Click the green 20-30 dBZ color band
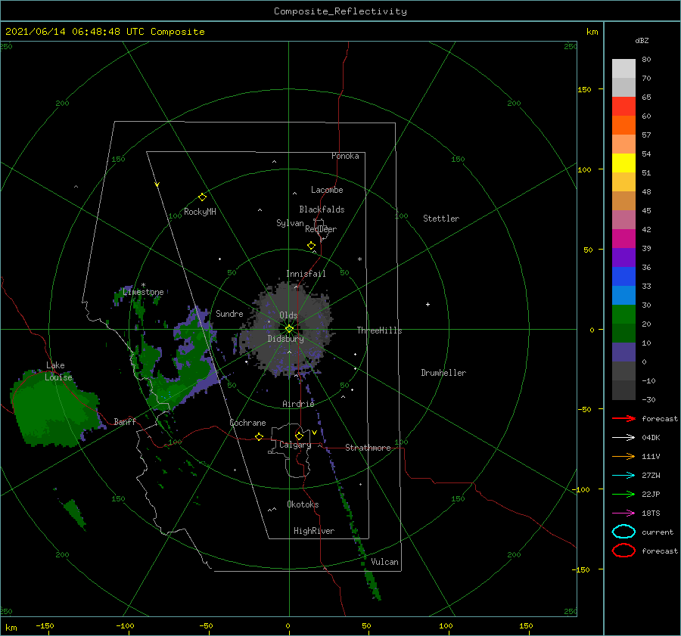The image size is (681, 636). pyautogui.click(x=623, y=314)
